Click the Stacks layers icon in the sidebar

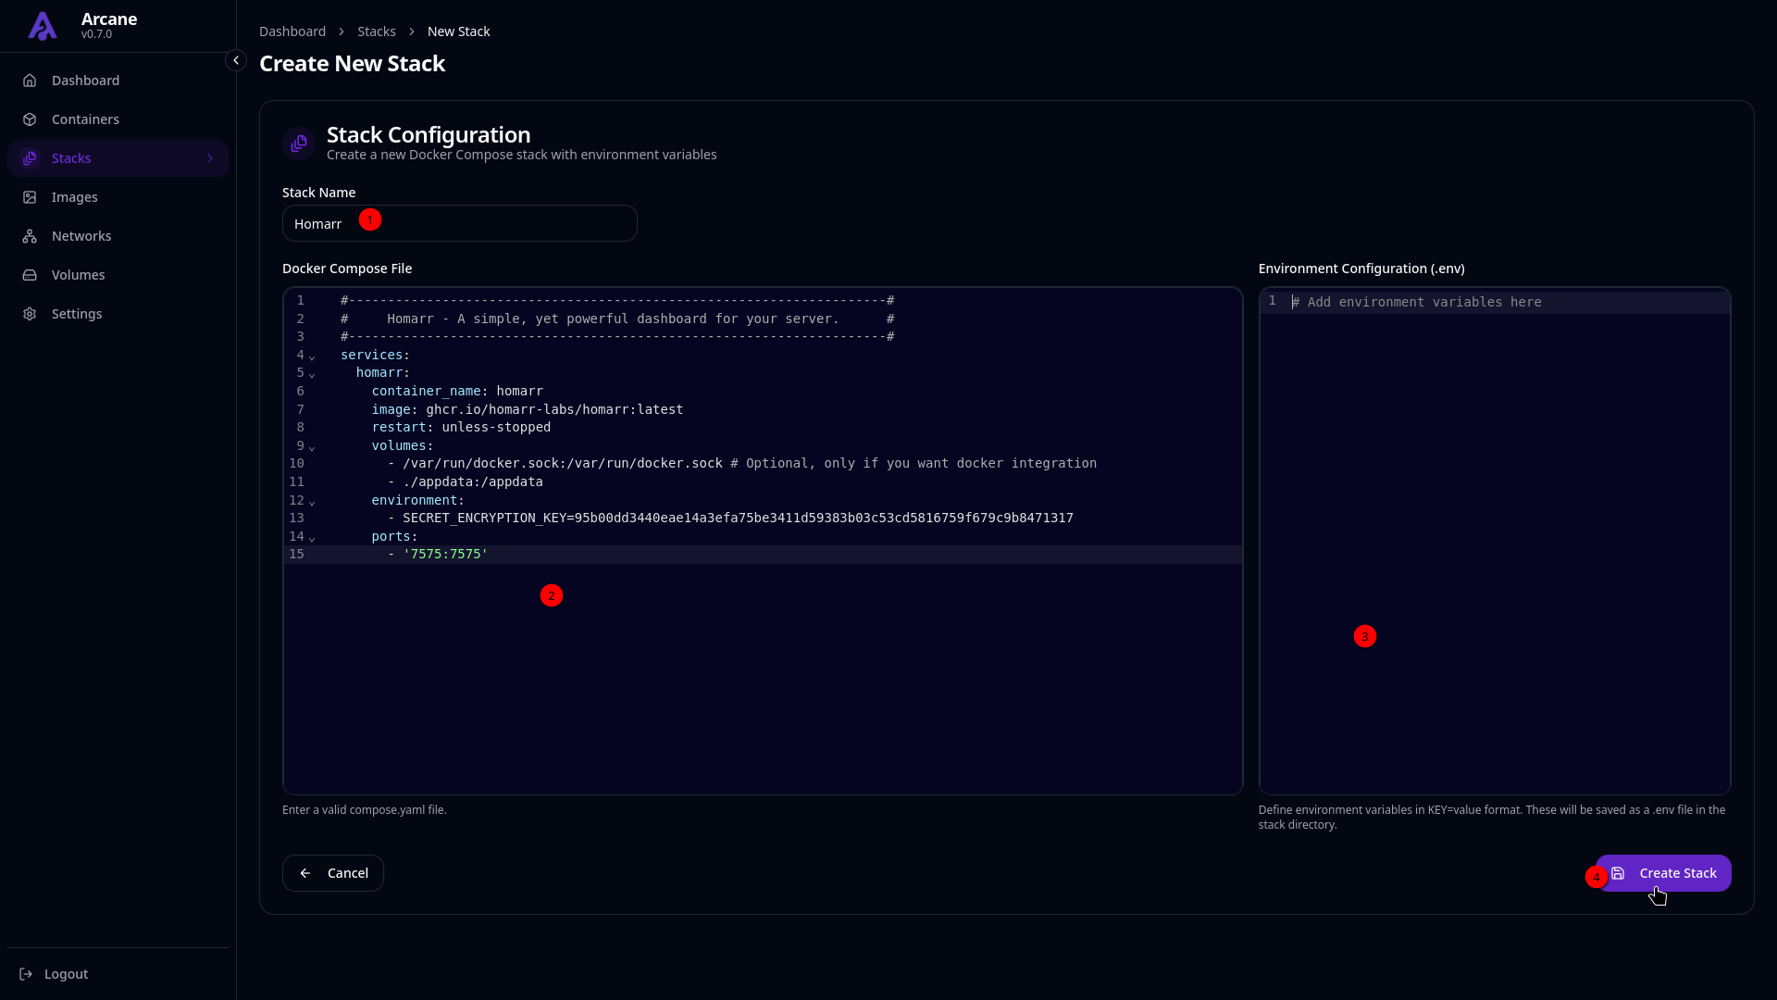[30, 158]
